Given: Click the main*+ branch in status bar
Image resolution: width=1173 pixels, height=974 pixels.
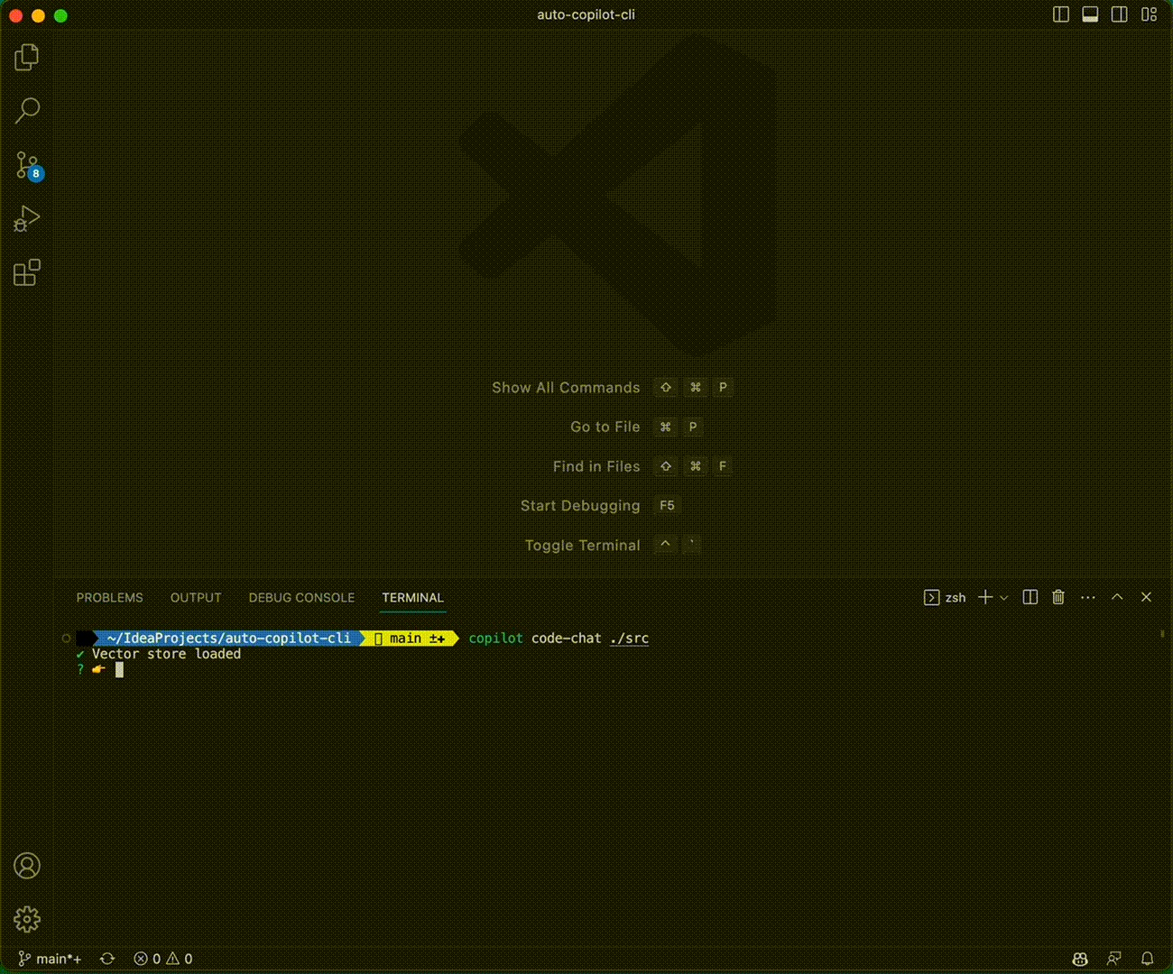Looking at the screenshot, I should pyautogui.click(x=50, y=959).
